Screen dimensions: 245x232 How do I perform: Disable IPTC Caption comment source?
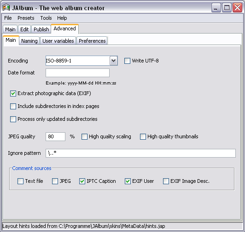(x=82, y=181)
